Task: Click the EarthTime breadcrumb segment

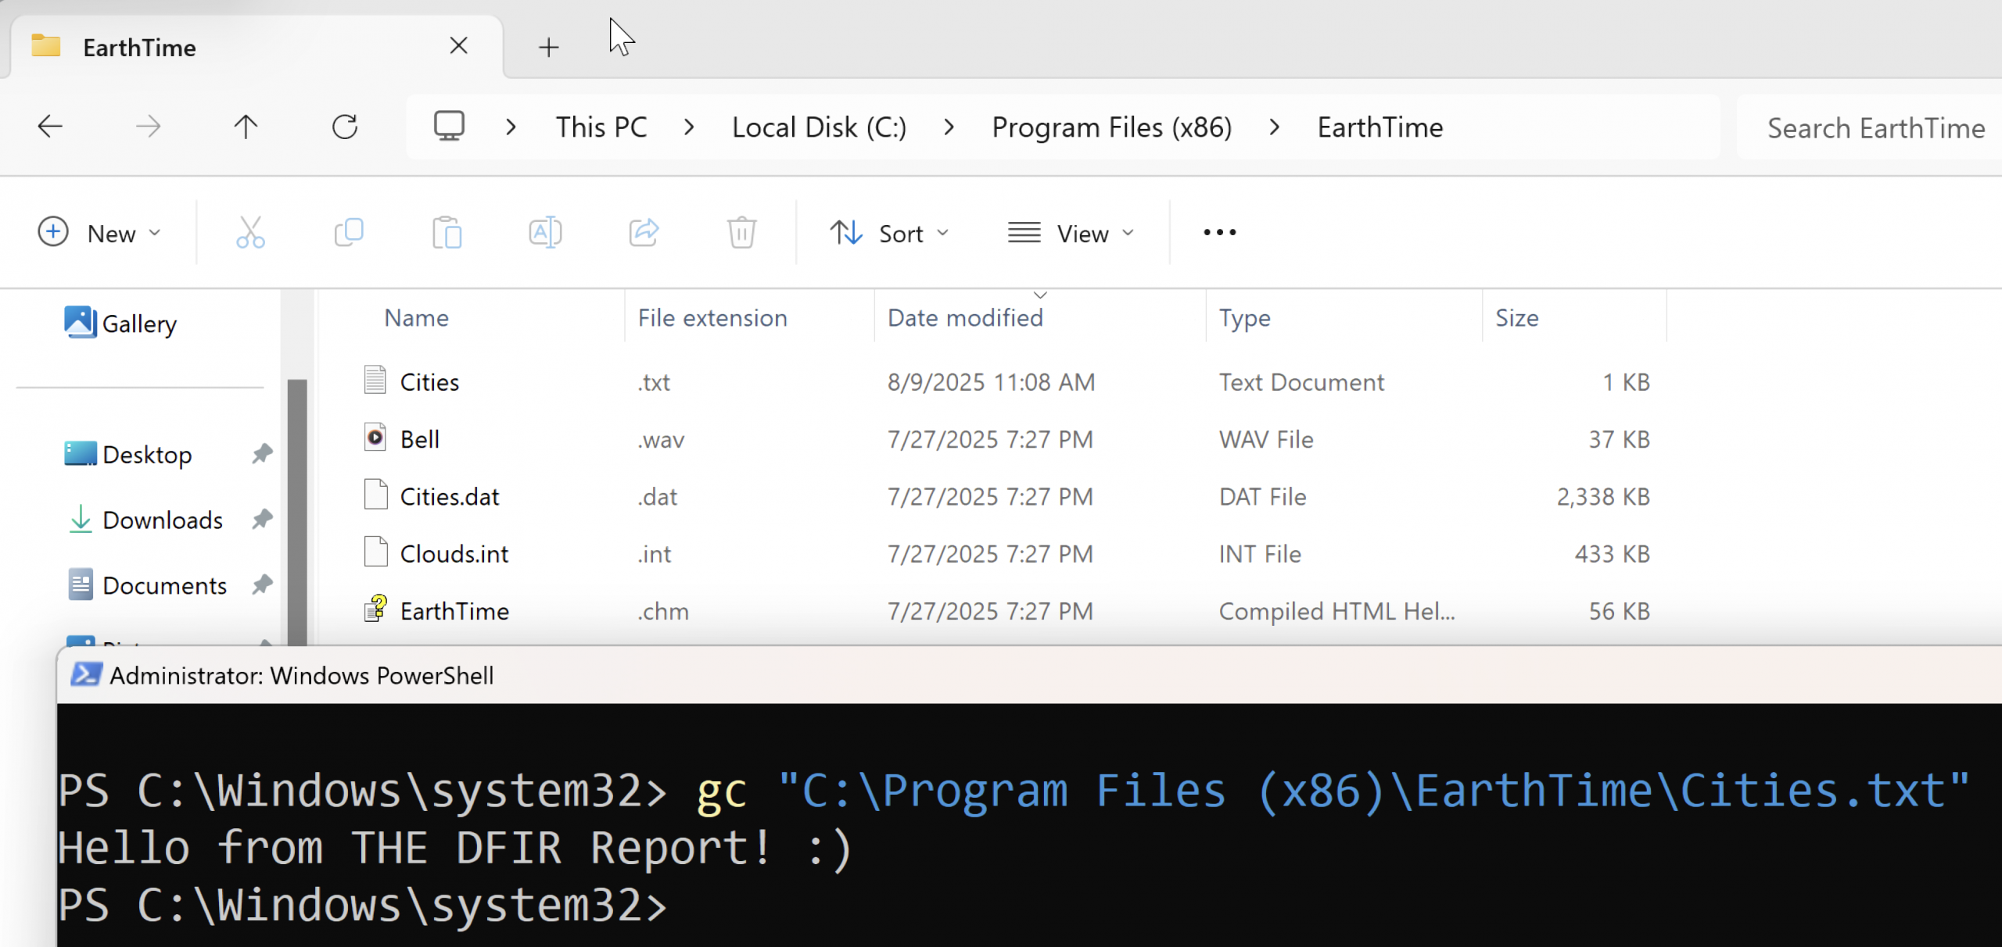Action: pyautogui.click(x=1380, y=127)
